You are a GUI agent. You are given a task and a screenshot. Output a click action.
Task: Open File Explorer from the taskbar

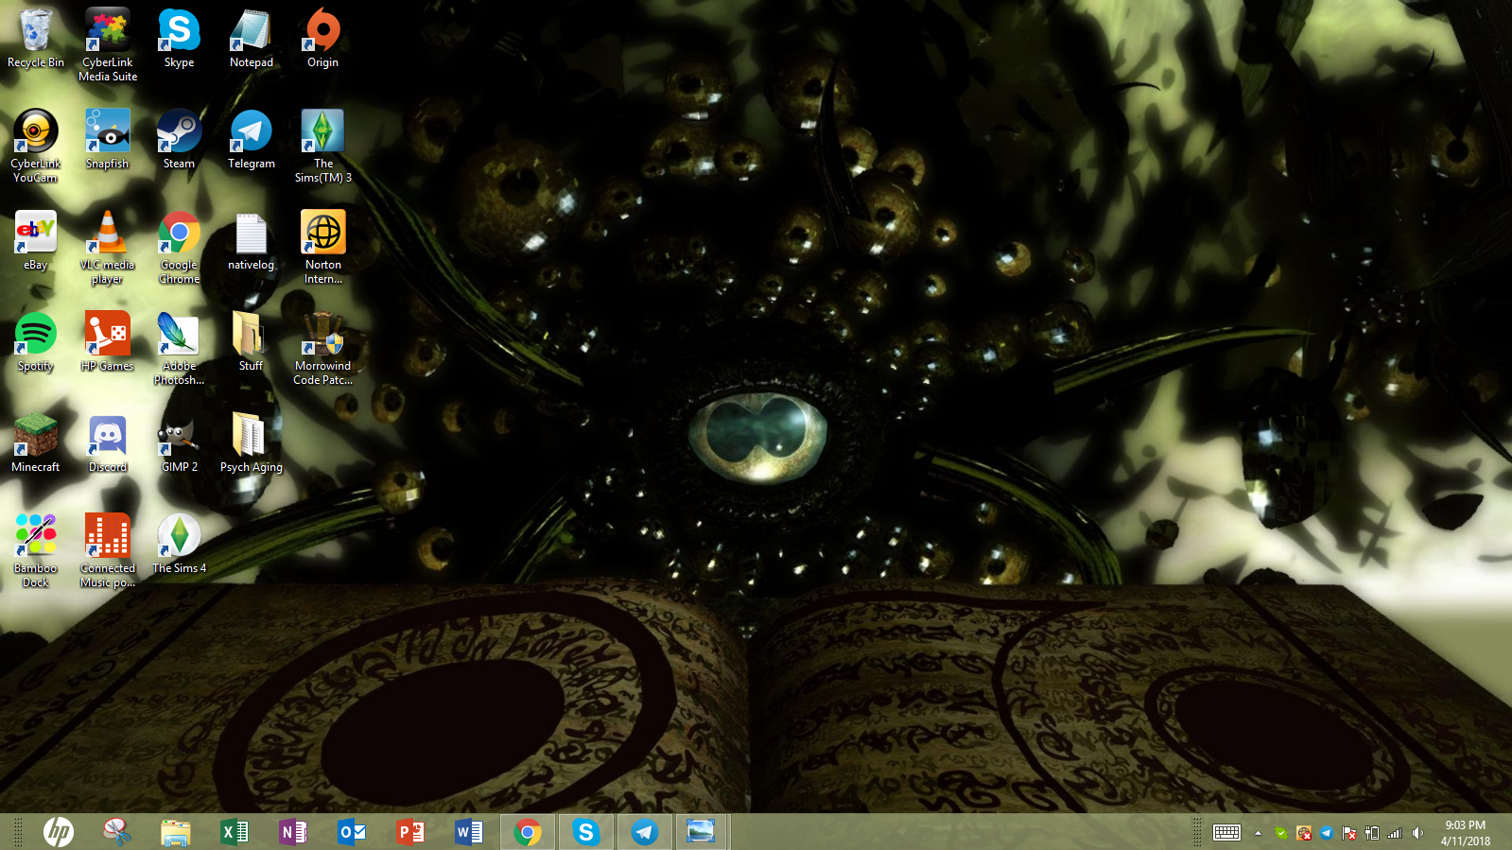[176, 832]
